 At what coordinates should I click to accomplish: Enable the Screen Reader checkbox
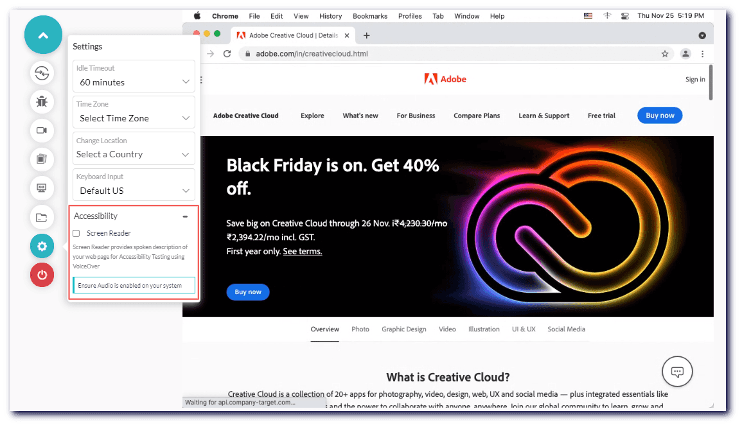pos(76,233)
